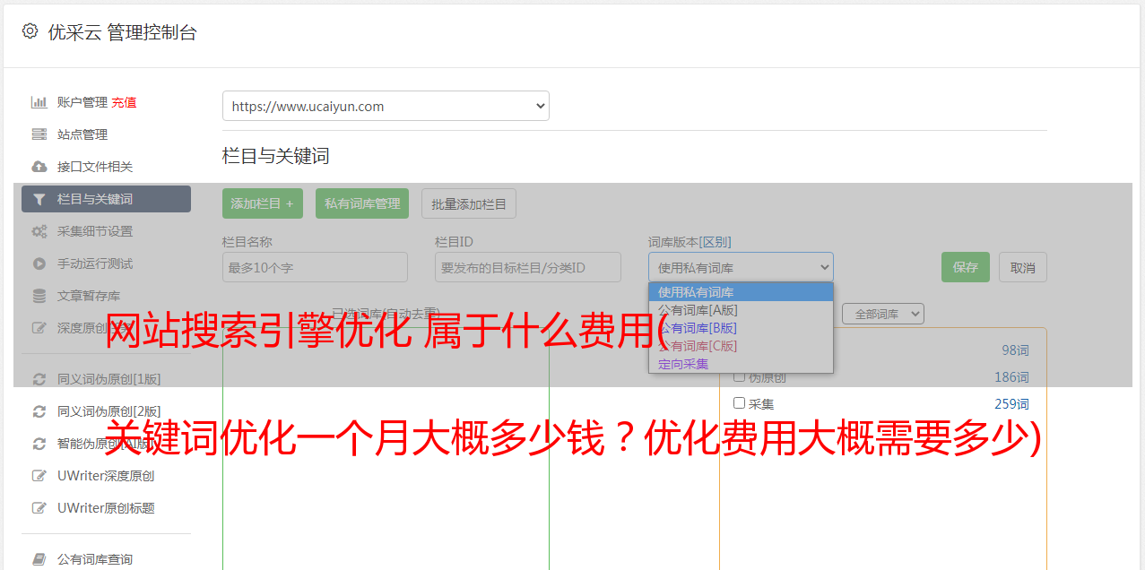The width and height of the screenshot is (1145, 570).
Task: Click the gear icon beside 优采云 管理控制台
Action: click(x=30, y=31)
